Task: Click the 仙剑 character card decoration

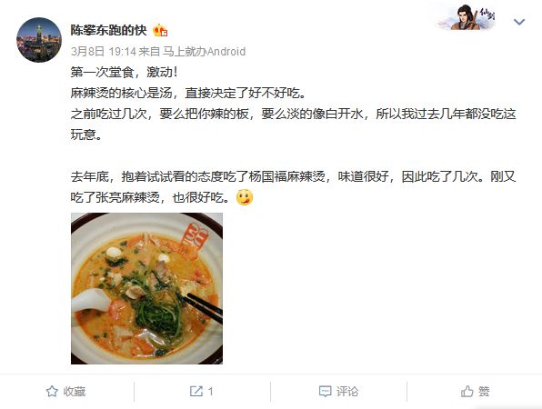Action: tap(467, 17)
